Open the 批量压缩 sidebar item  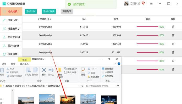click(11, 20)
